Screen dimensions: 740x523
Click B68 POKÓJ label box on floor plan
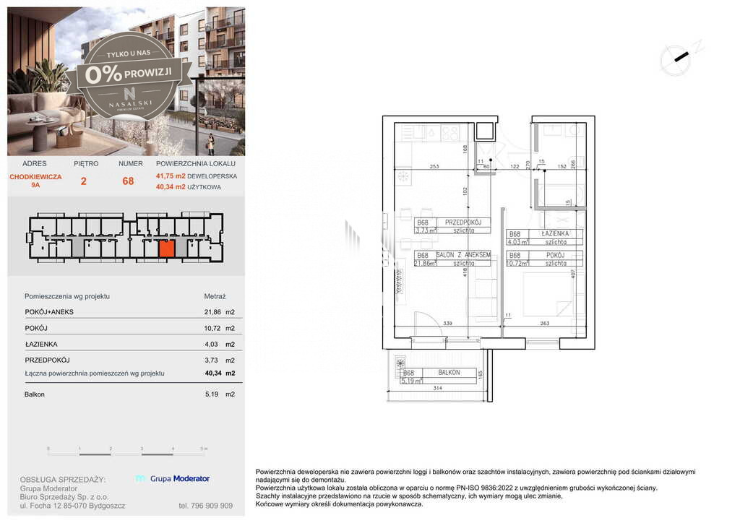544,259
